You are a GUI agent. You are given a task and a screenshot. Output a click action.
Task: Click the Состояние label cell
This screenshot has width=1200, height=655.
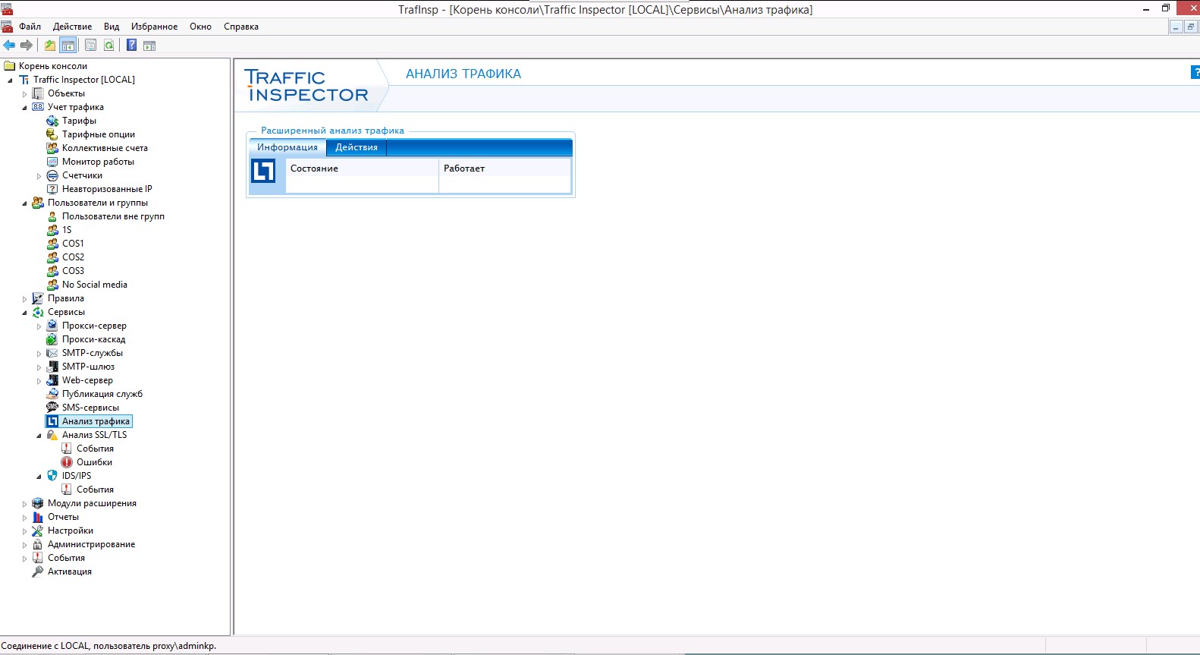[x=314, y=168]
